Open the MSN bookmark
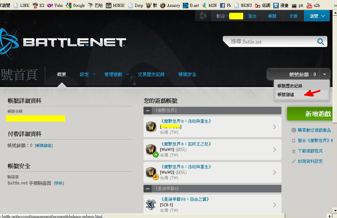The width and height of the screenshot is (337, 218). pyautogui.click(x=209, y=6)
